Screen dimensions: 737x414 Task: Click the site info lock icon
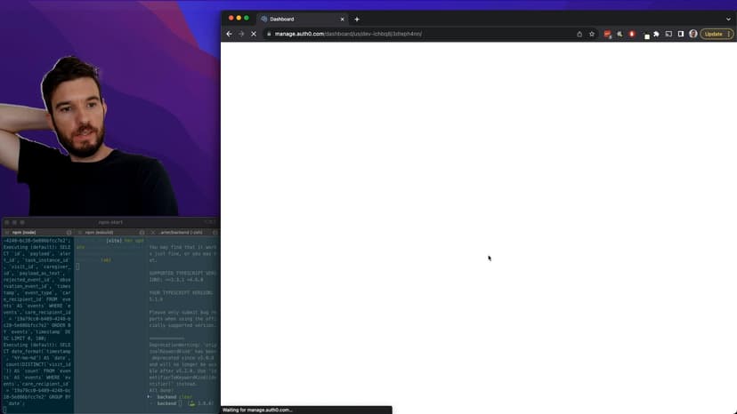tap(268, 34)
